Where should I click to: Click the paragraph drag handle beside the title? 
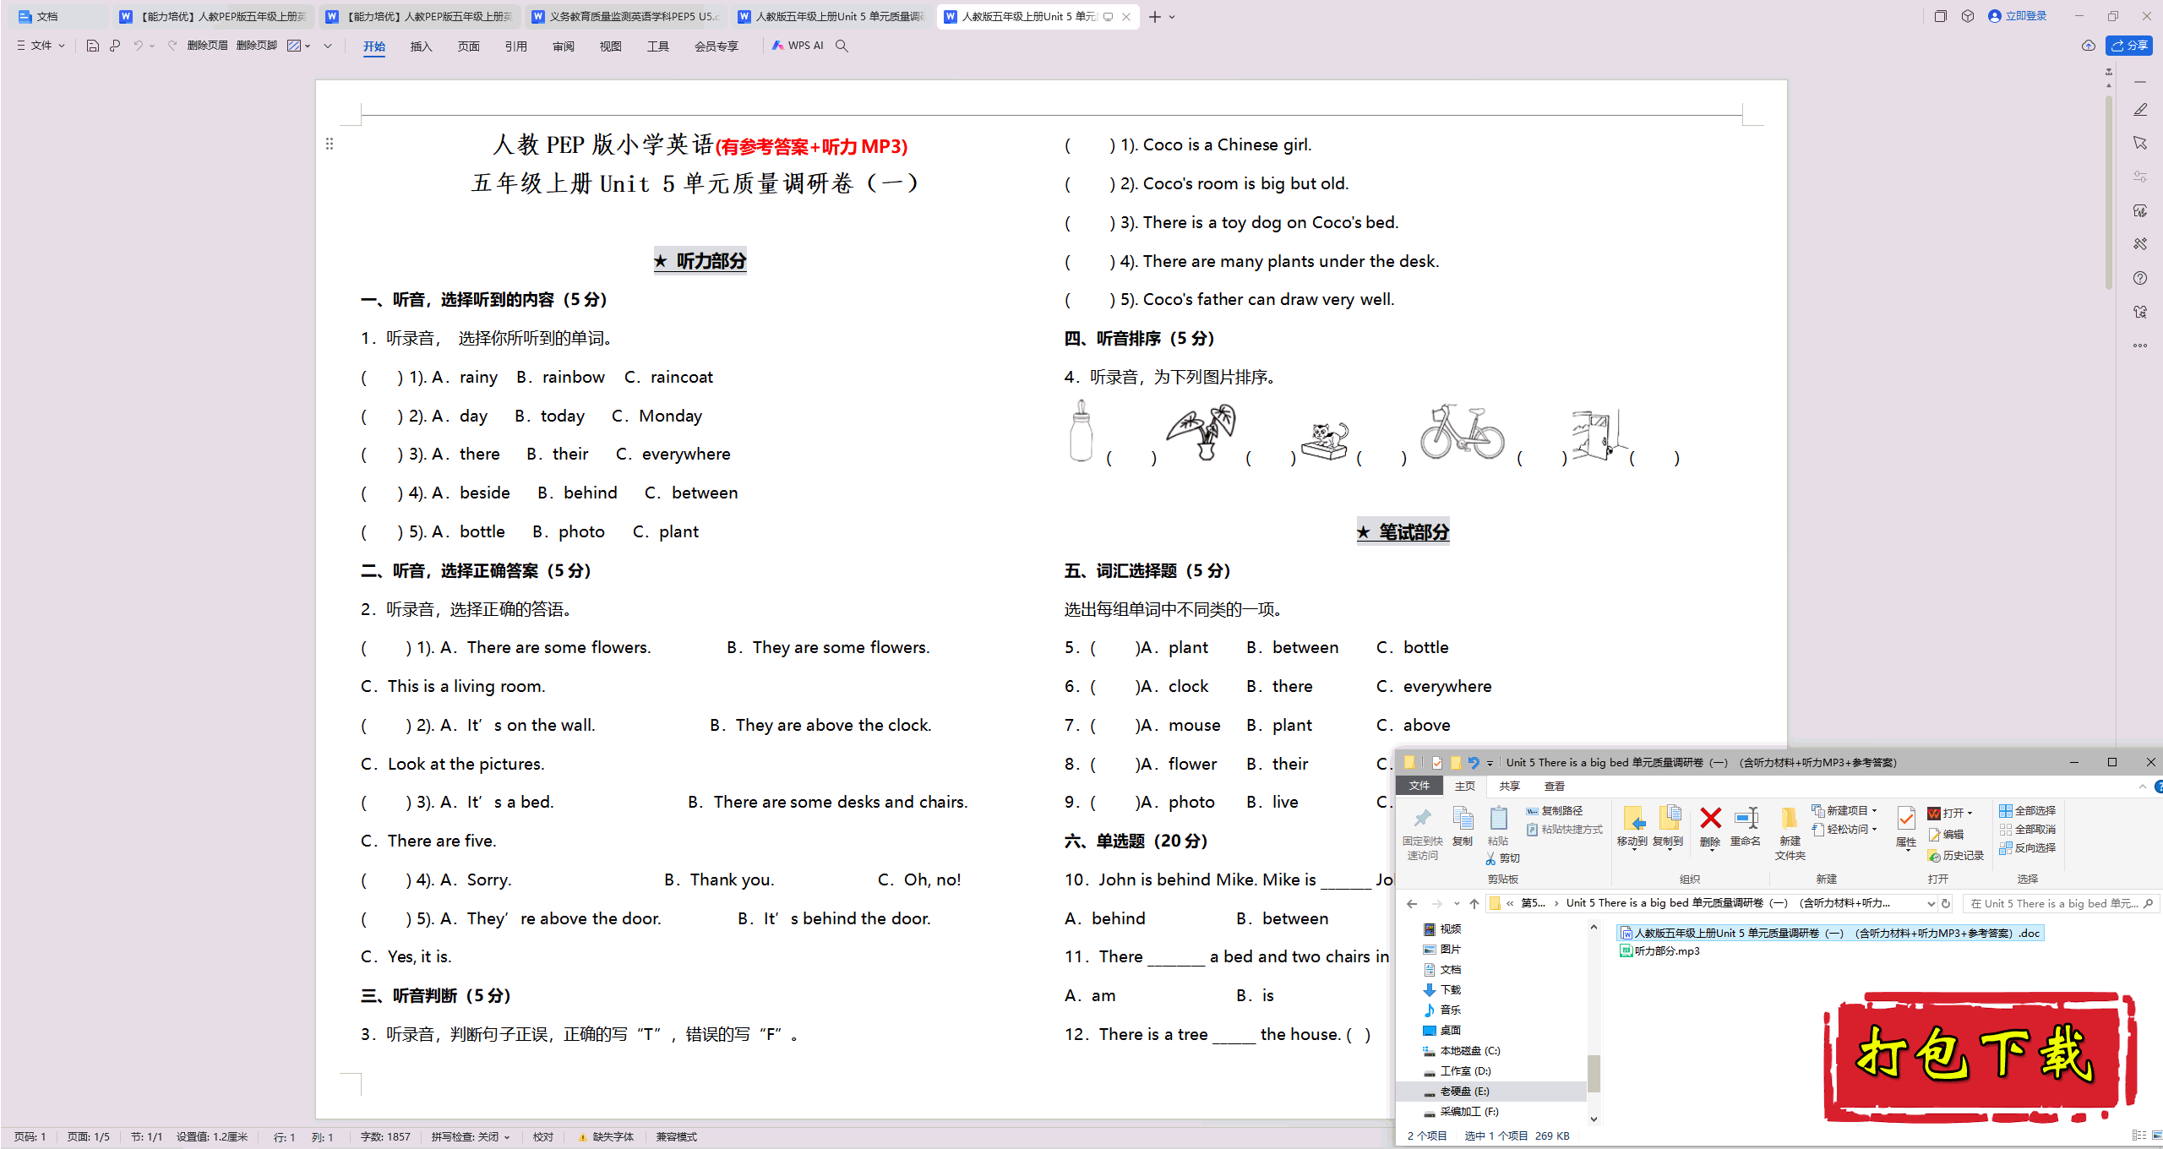(330, 144)
